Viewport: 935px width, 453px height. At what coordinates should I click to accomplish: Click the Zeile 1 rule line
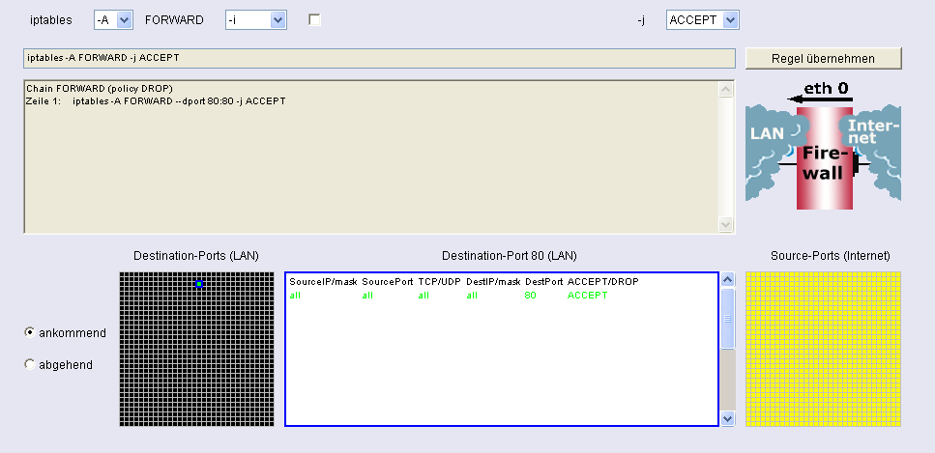pyautogui.click(x=156, y=101)
